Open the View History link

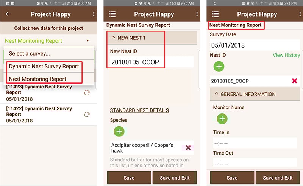click(x=286, y=55)
